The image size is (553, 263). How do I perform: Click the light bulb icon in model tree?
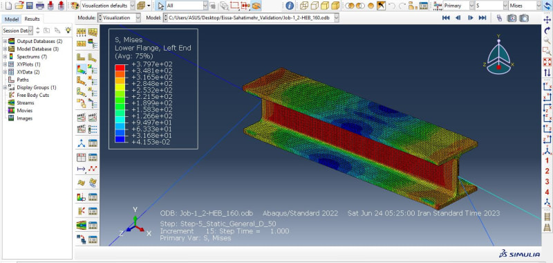68,30
